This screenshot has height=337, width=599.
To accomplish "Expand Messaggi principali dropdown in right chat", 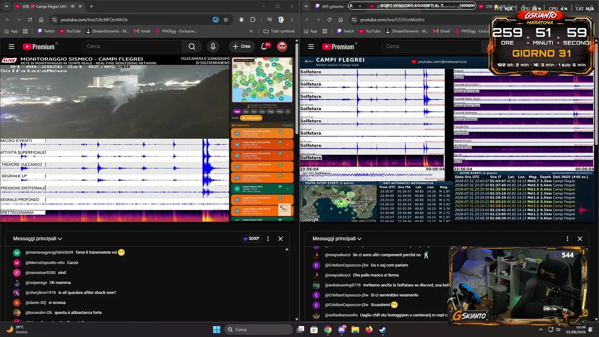I will 337,239.
